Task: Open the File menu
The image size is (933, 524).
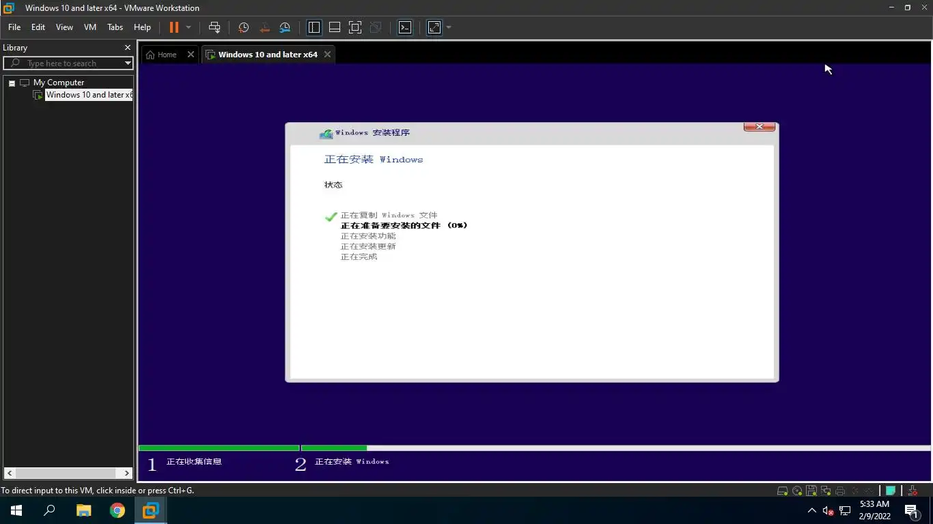Action: click(x=14, y=27)
